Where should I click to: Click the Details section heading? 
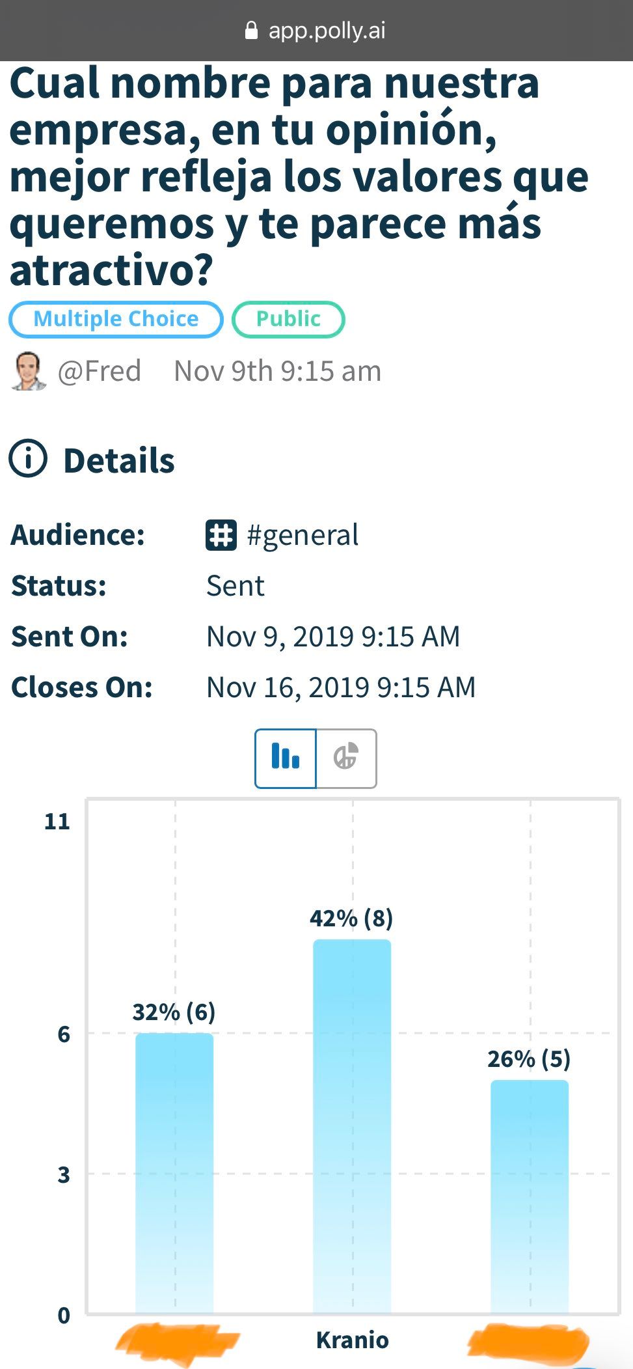[x=119, y=460]
